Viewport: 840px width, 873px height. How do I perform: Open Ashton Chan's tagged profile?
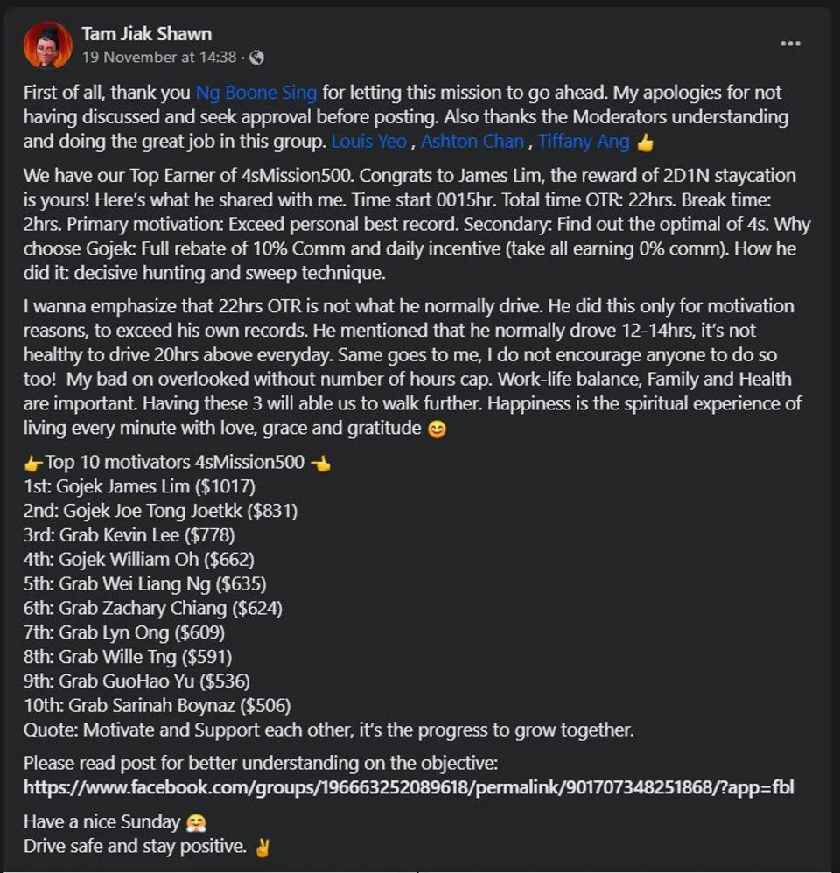pyautogui.click(x=472, y=142)
